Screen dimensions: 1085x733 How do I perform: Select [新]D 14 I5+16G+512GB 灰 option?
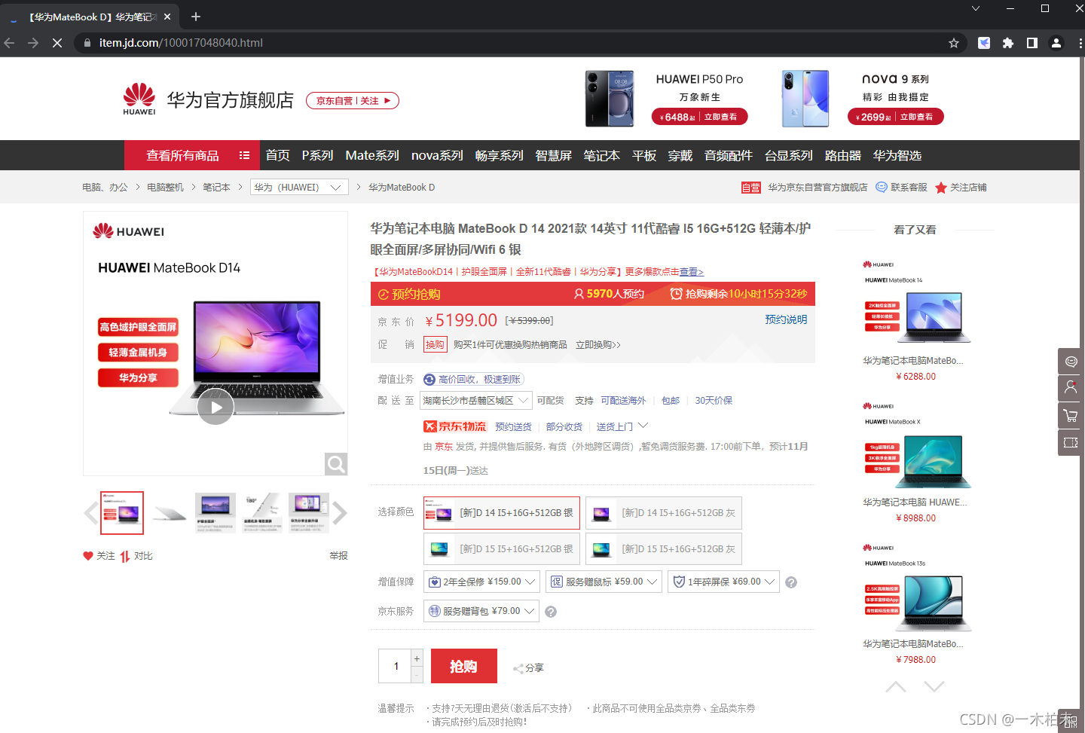coord(664,513)
